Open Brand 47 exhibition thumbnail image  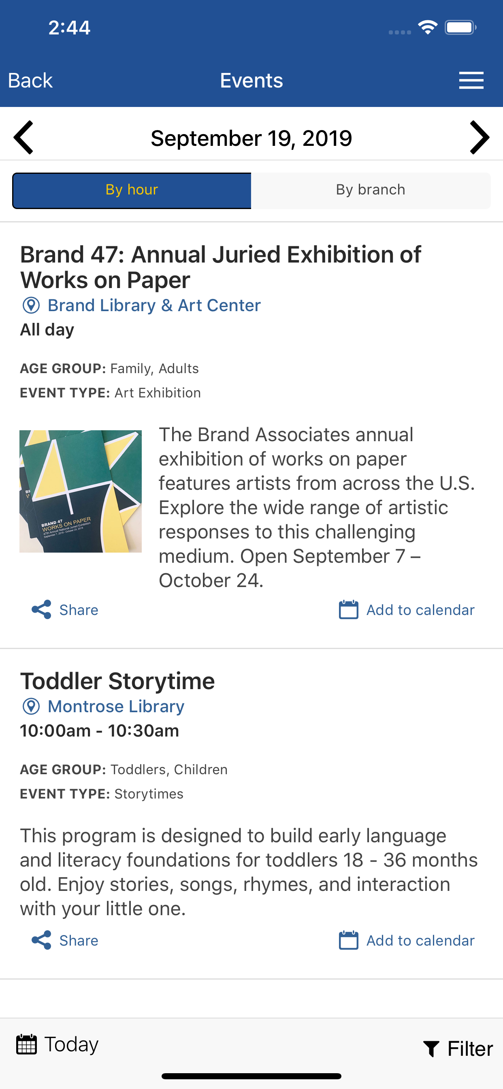80,491
